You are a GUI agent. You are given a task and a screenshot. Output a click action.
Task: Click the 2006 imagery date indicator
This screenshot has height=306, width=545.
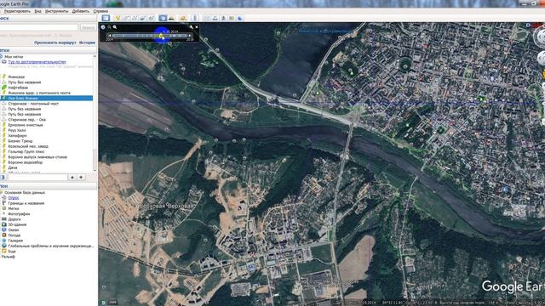[112, 303]
